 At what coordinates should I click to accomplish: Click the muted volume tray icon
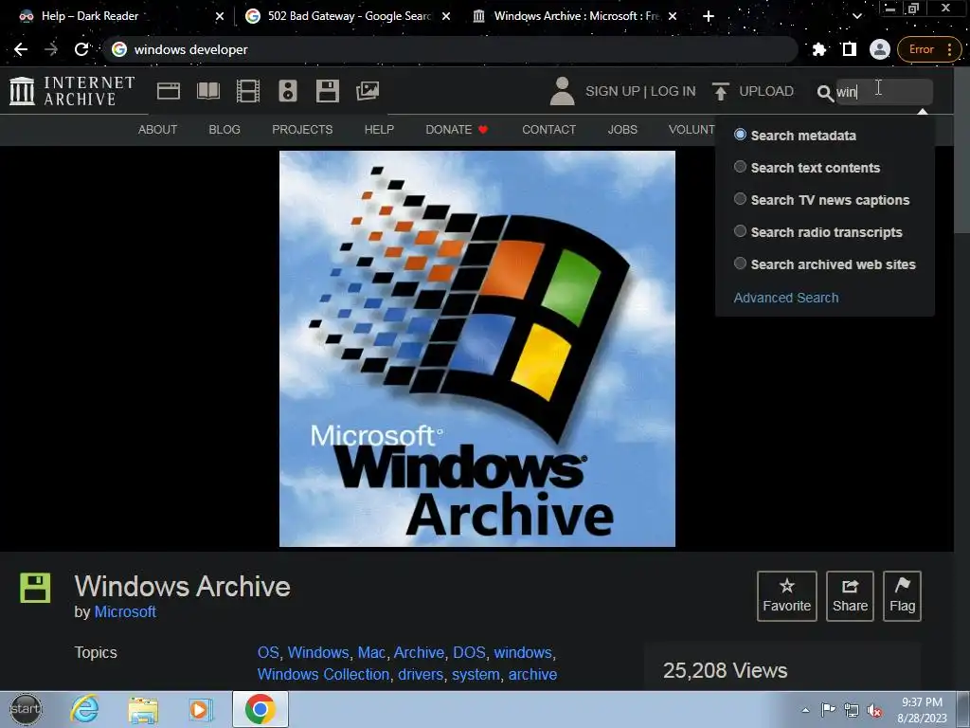click(x=874, y=710)
